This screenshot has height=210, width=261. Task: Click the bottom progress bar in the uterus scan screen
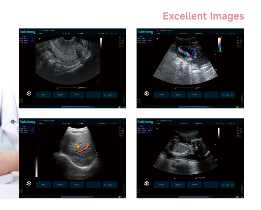coord(75,107)
